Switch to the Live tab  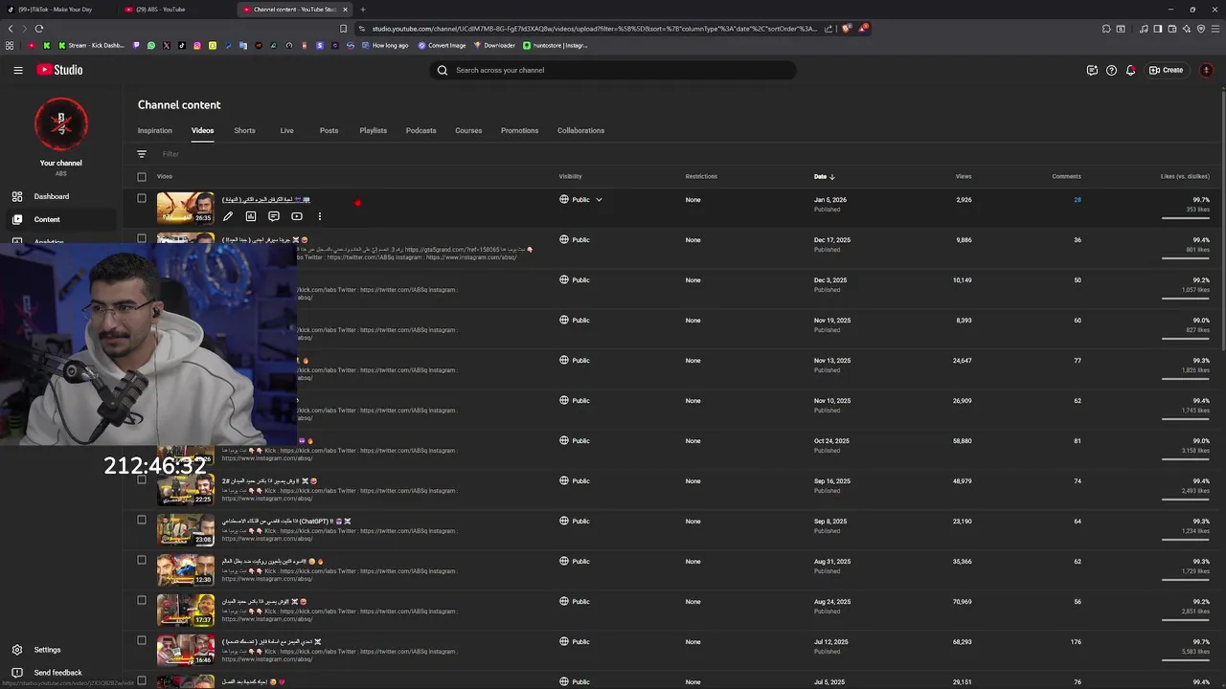(286, 130)
